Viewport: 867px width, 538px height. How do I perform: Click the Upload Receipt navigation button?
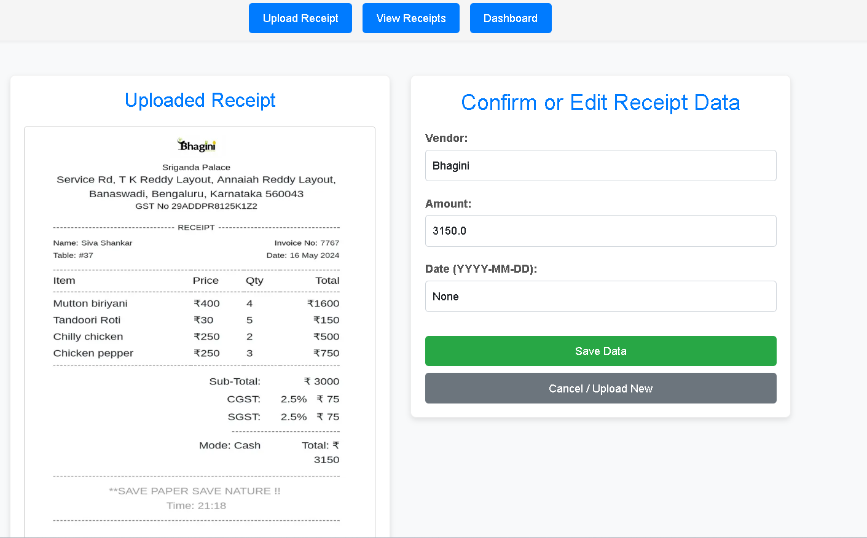[300, 18]
